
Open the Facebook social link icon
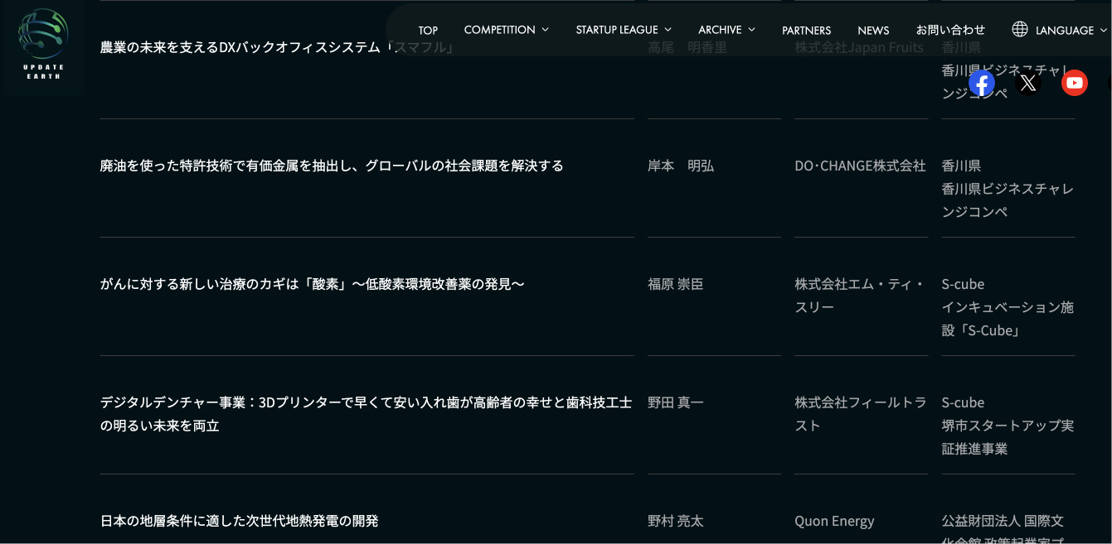pyautogui.click(x=982, y=83)
